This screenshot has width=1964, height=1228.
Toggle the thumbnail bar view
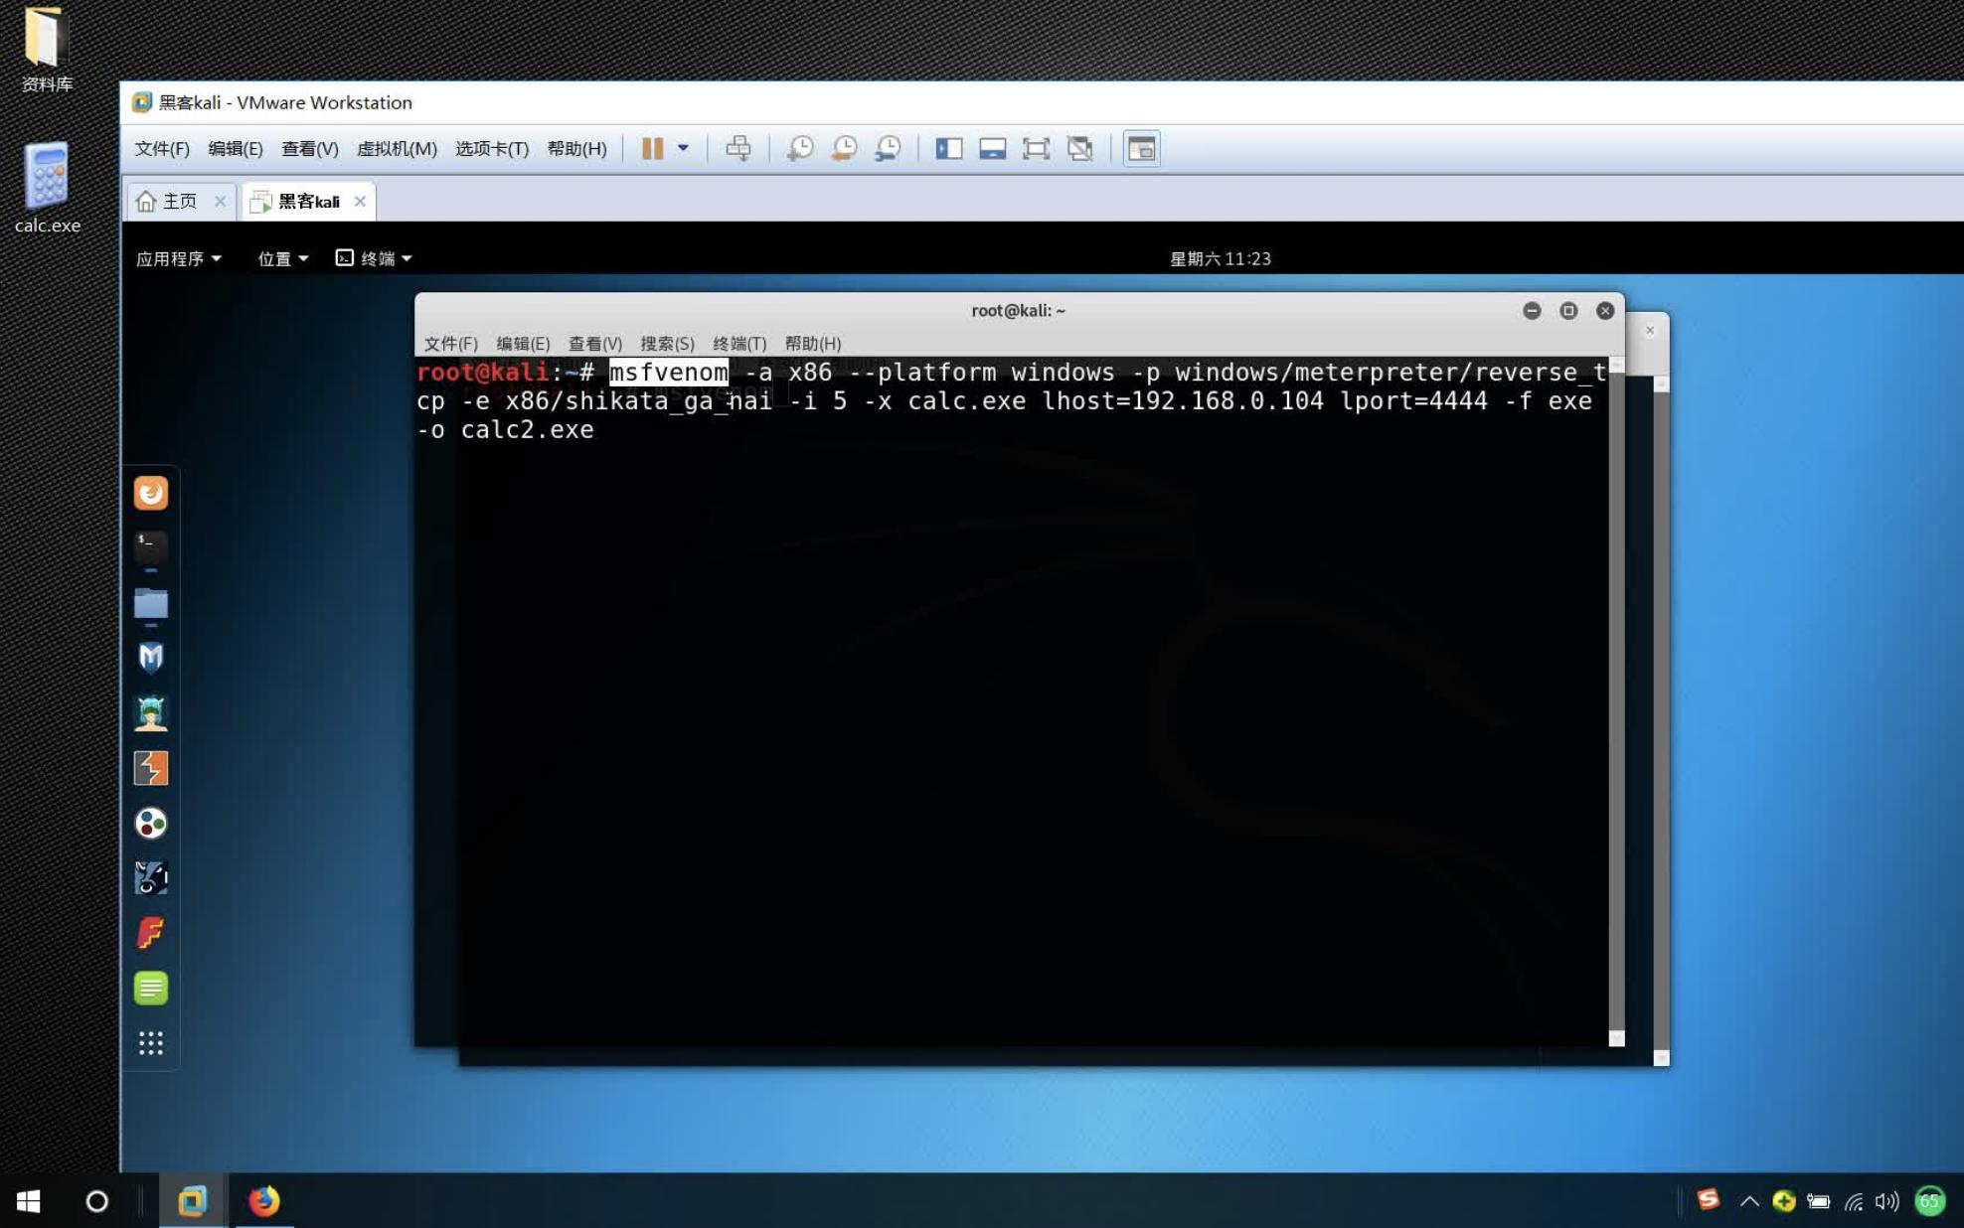pyautogui.click(x=992, y=149)
